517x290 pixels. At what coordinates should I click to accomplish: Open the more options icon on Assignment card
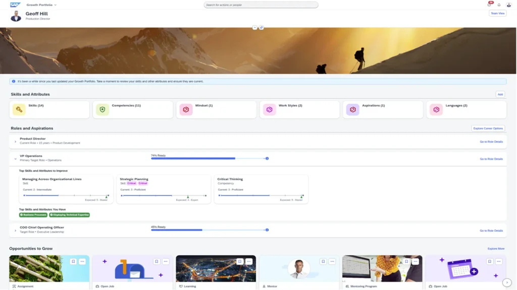click(x=82, y=261)
